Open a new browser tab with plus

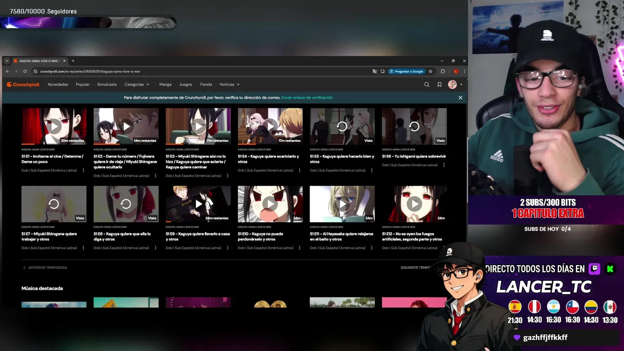73,61
